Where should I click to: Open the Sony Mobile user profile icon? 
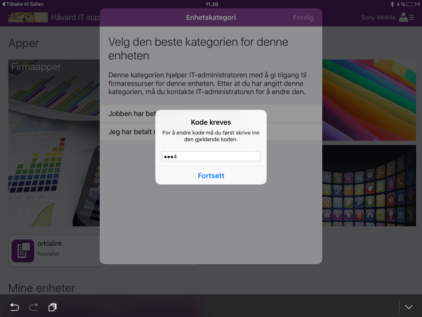pos(406,17)
